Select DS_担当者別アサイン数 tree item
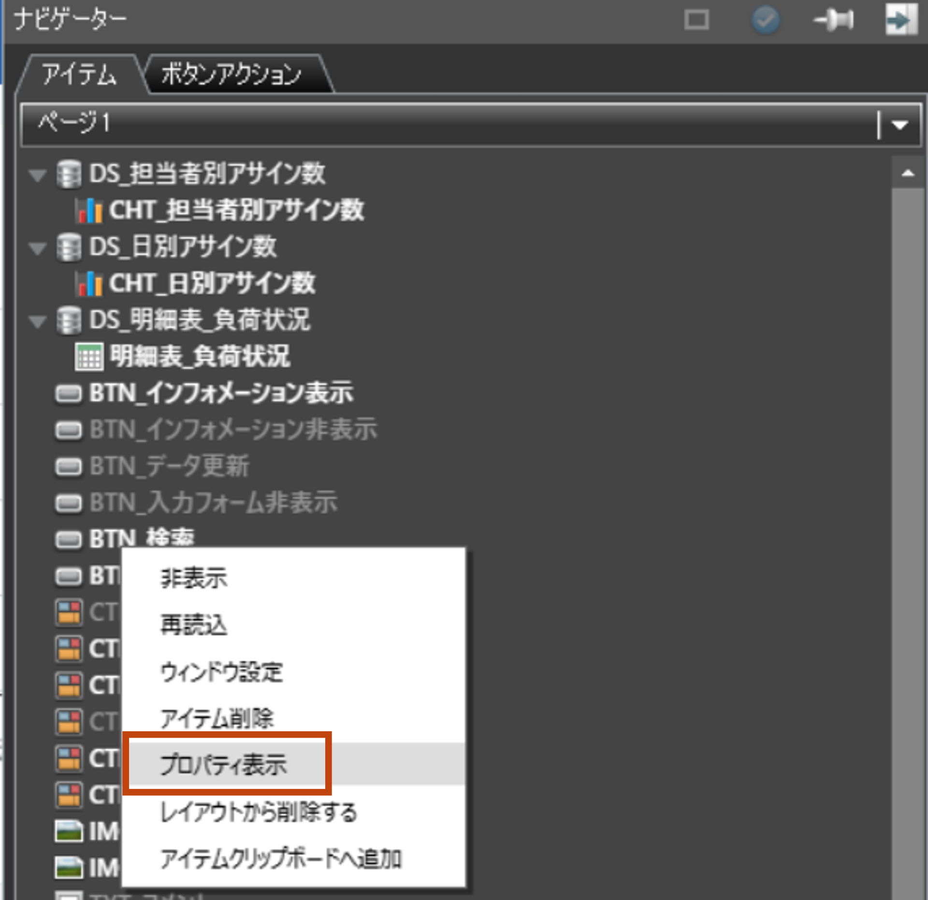The height and width of the screenshot is (900, 928). pos(207,174)
